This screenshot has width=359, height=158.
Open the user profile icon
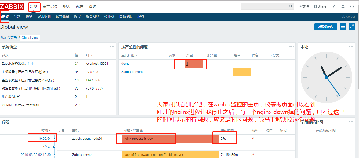[343, 6]
